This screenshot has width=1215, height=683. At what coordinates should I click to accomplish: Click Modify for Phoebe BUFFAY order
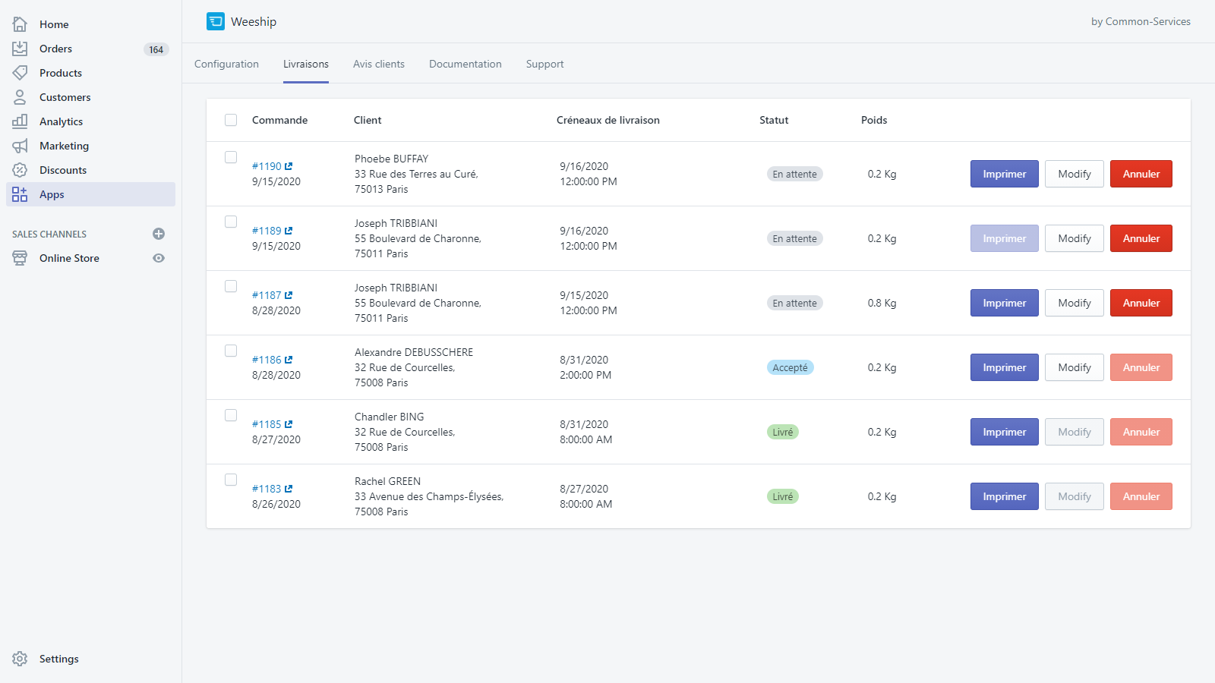[x=1075, y=174]
